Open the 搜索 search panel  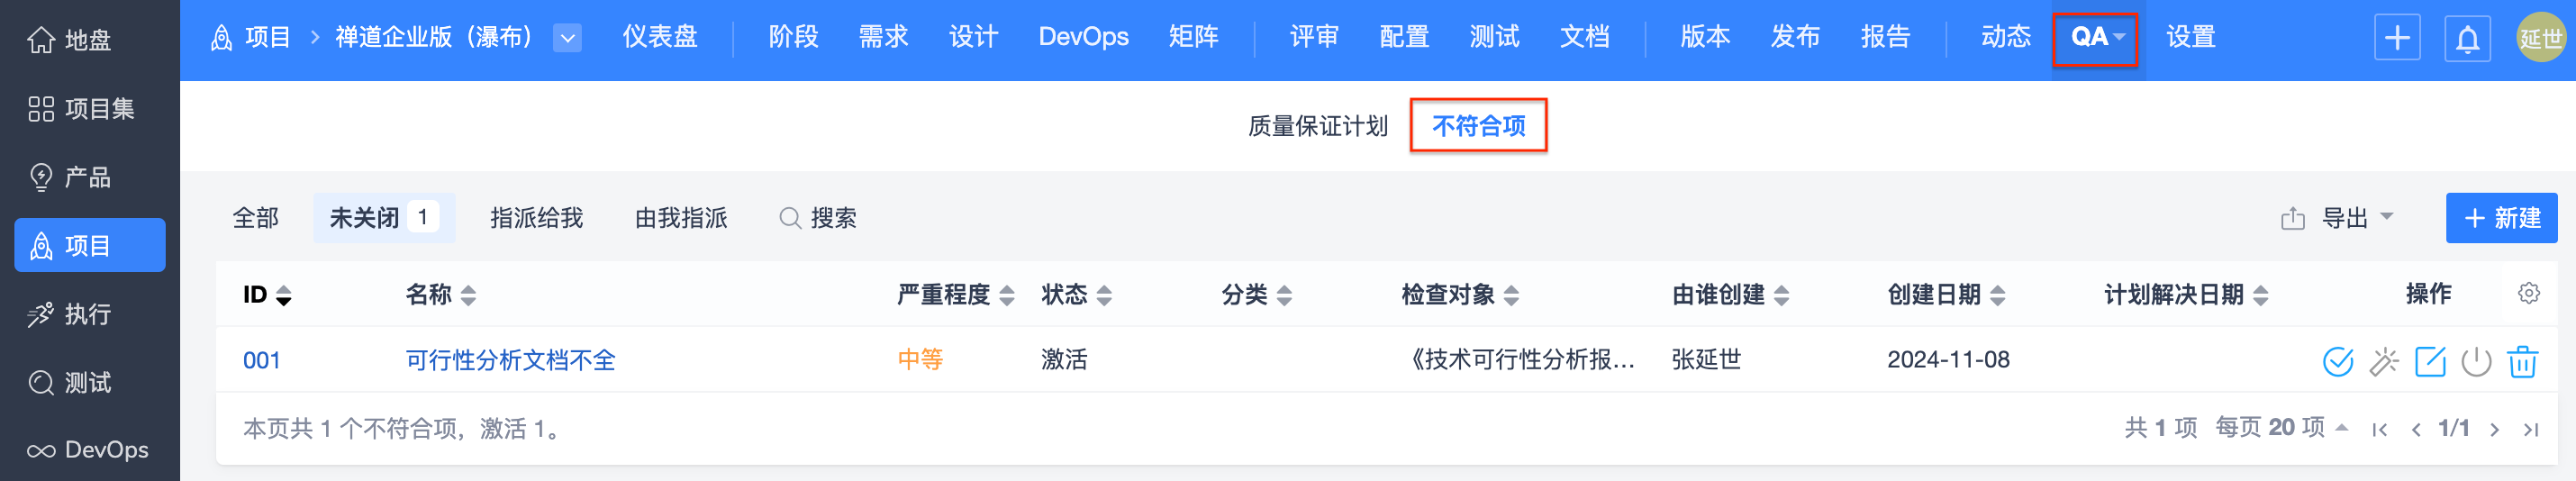click(818, 218)
